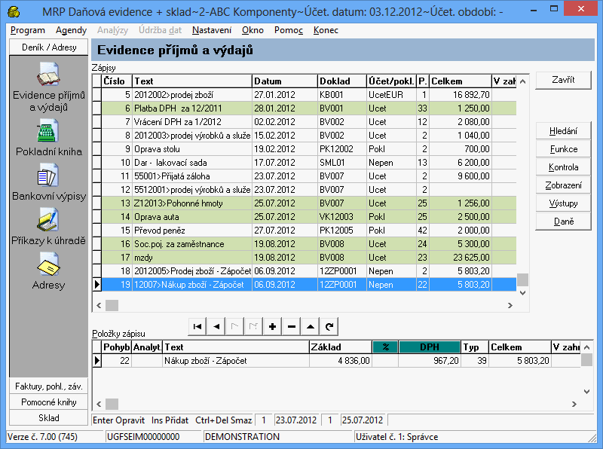Image resolution: width=603 pixels, height=449 pixels.
Task: Click the Hledání button
Action: (563, 131)
